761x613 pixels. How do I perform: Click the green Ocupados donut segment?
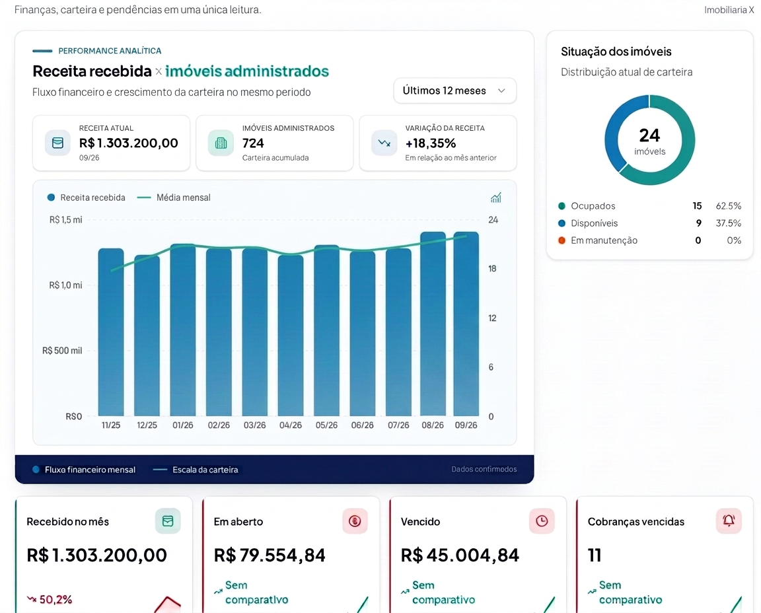[685, 155]
